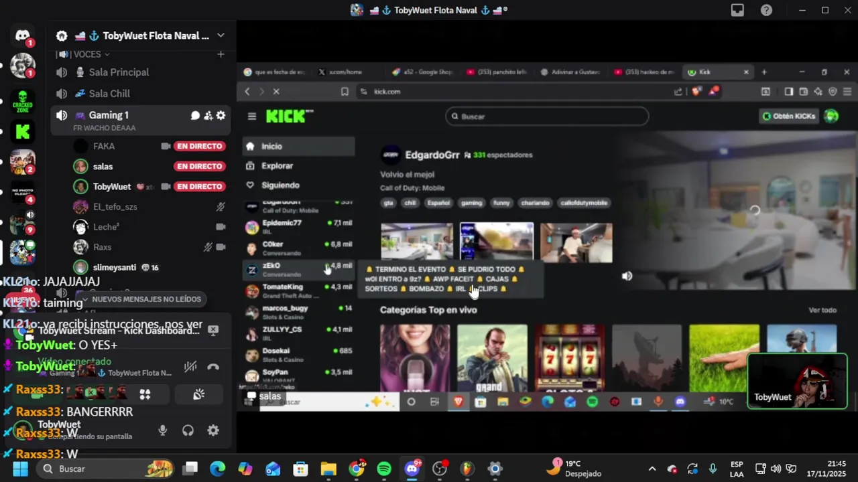Stop page loading in shared browser
Viewport: 858px width, 482px height.
(275, 92)
